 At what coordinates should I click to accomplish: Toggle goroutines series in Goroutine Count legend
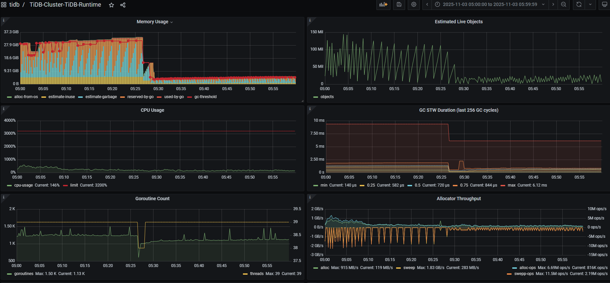click(24, 274)
